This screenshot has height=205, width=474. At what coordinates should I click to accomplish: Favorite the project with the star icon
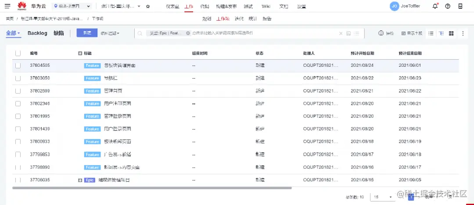point(148,6)
